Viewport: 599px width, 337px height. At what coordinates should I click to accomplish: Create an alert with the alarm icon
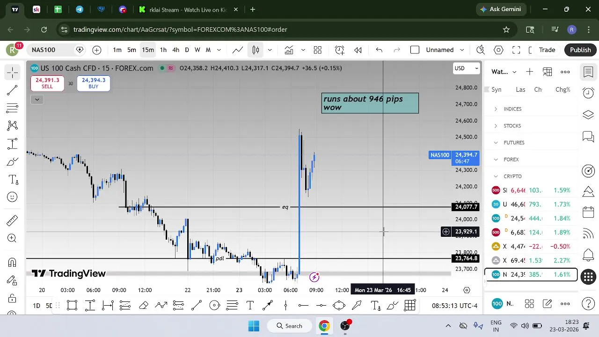click(x=340, y=50)
